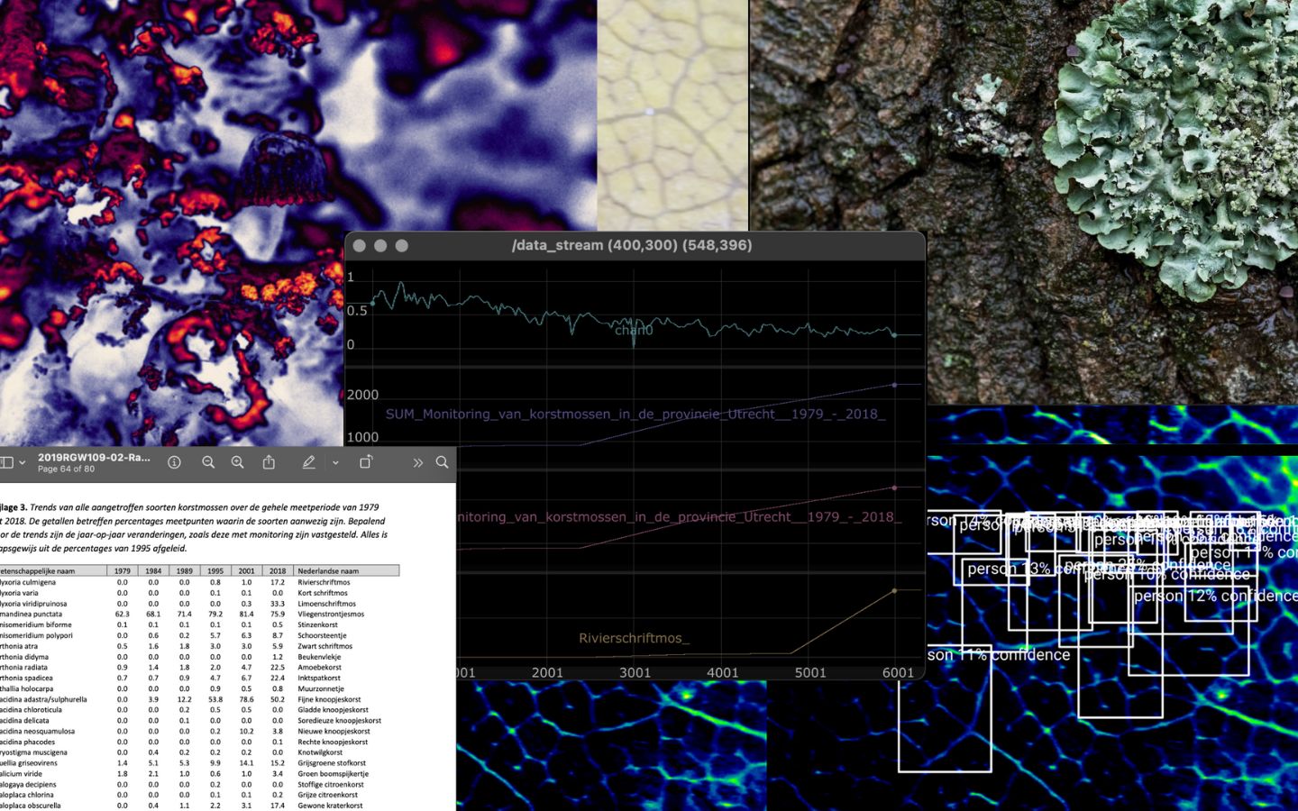Click the 1984 column header in the table
The width and height of the screenshot is (1298, 811).
pyautogui.click(x=153, y=570)
